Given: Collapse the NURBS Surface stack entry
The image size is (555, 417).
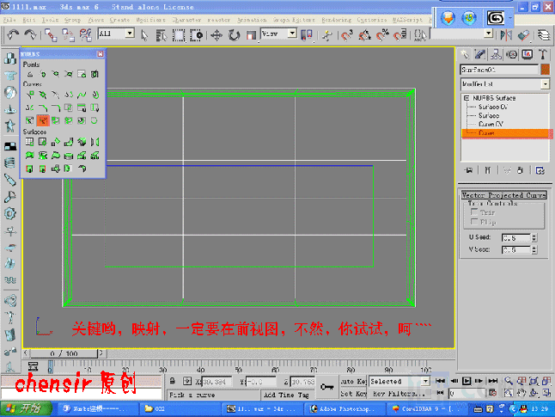Looking at the screenshot, I should [x=467, y=98].
